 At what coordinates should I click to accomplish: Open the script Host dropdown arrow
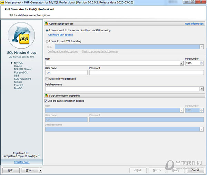coord(182,110)
